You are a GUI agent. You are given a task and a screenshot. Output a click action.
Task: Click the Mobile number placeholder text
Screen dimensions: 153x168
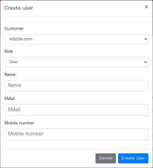point(26,134)
